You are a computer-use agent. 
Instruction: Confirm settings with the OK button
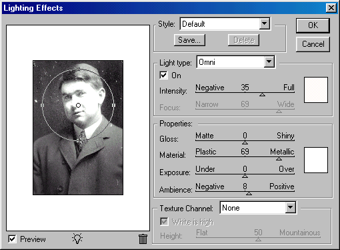[313, 25]
